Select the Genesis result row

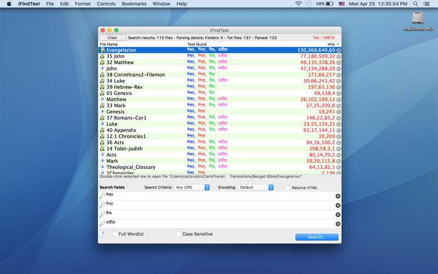pyautogui.click(x=220, y=112)
